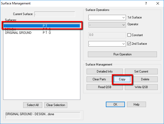This screenshot has width=164, height=124.
Task: Select the highlighted '.' surface row
Action: [42, 26]
